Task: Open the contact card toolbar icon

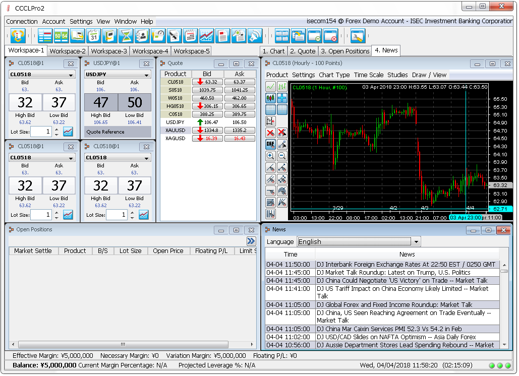Action: click(x=142, y=36)
